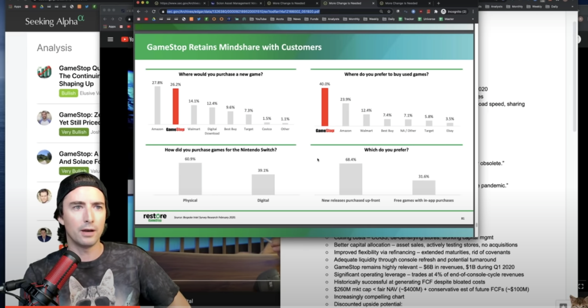Open the globe bookmark icon in front window

184,19
